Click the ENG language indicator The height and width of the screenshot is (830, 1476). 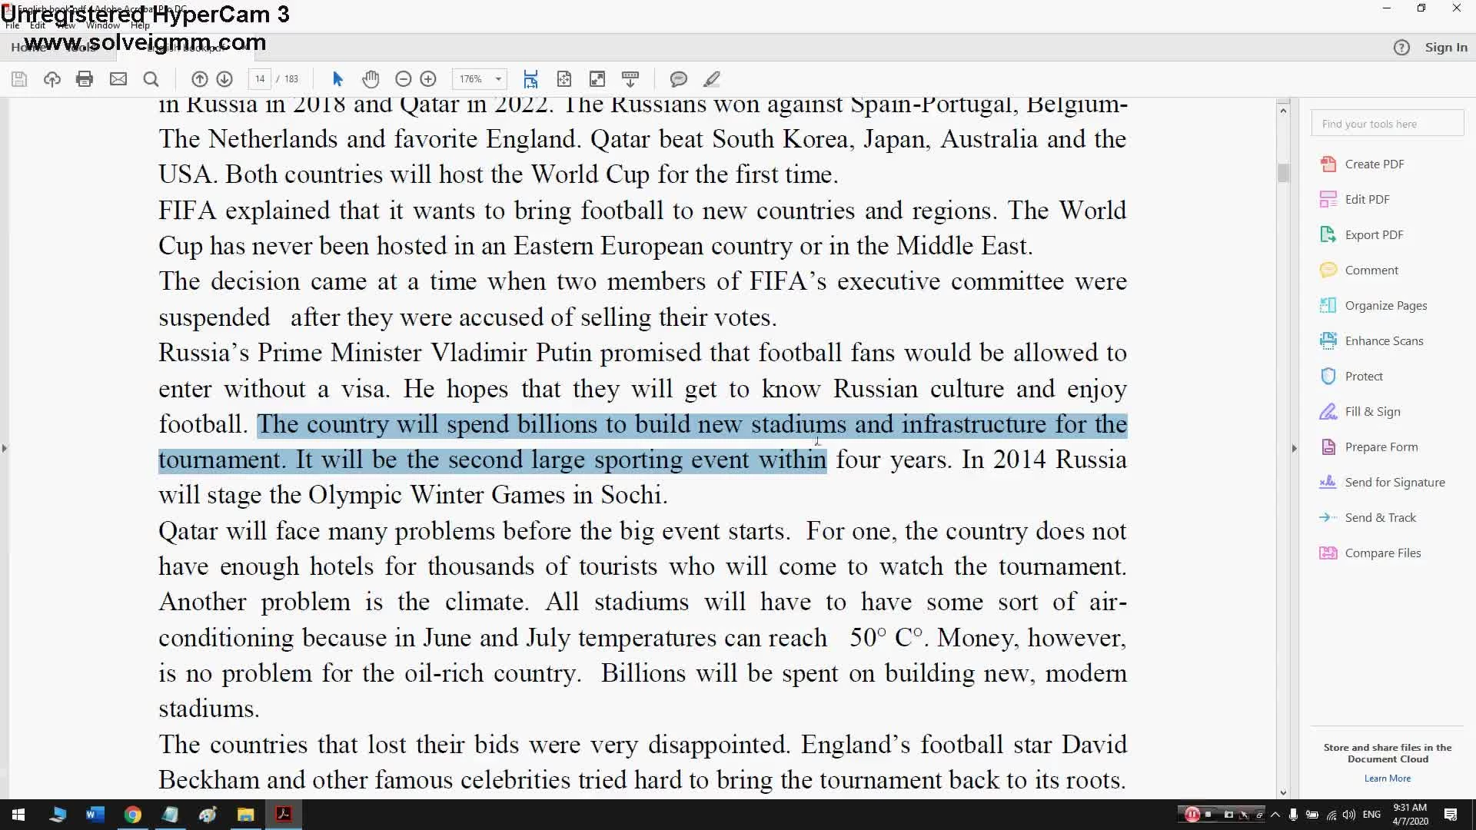point(1371,815)
